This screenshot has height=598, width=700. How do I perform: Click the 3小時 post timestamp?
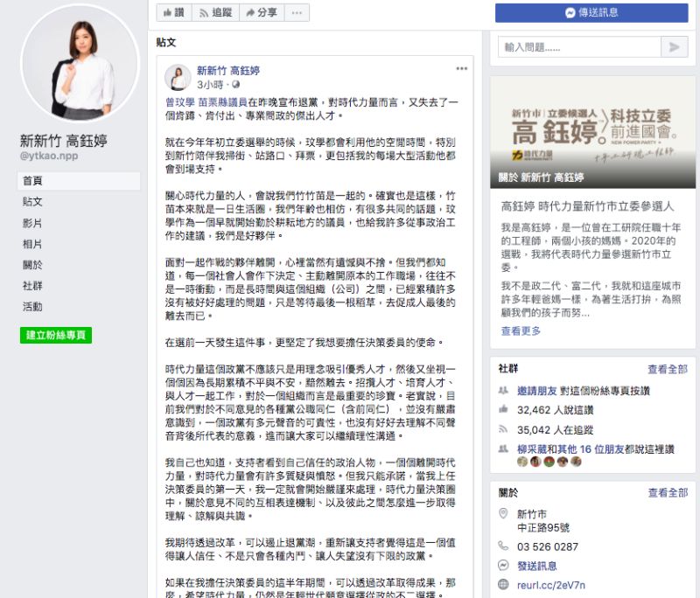[210, 84]
